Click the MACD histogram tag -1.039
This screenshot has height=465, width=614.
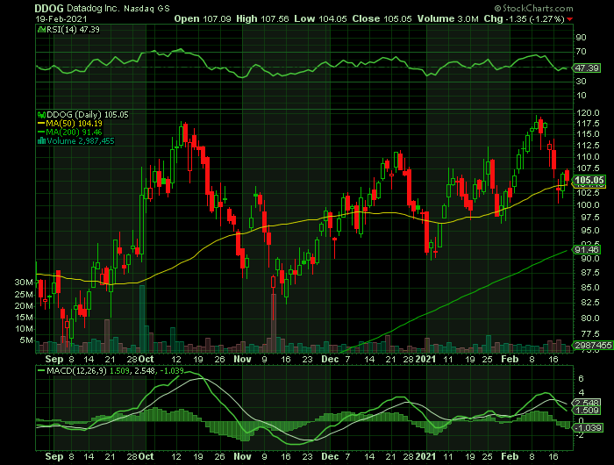586,426
